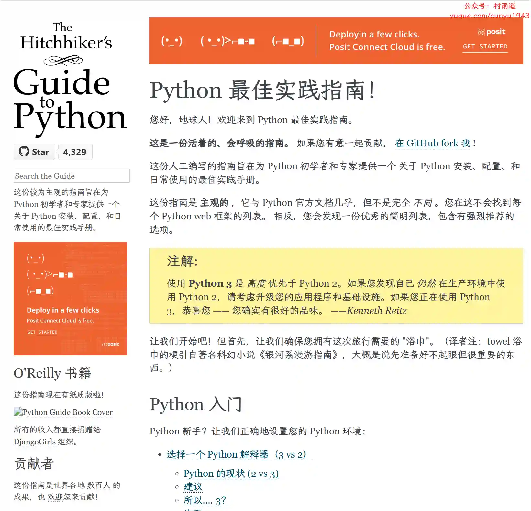Click GET STARTED in the top Posit banner

coord(485,47)
